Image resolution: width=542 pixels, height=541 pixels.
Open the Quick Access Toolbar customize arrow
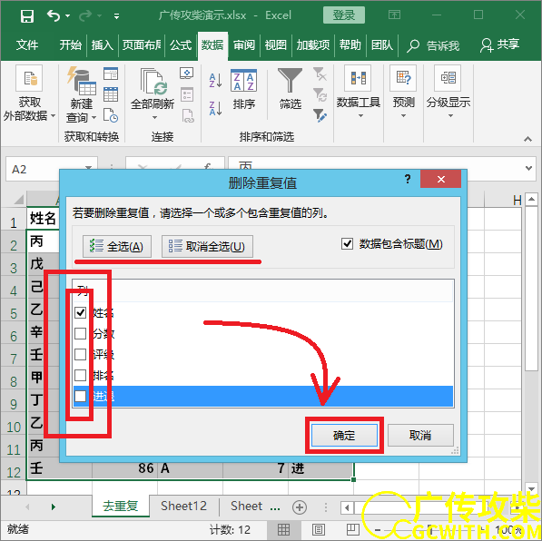pyautogui.click(x=117, y=16)
